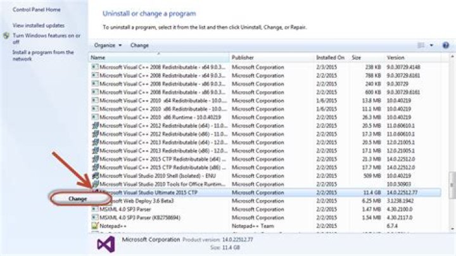
Task: Select Visual Studio 2010 Shell (Isolated) - ENU name
Action: tap(158, 176)
